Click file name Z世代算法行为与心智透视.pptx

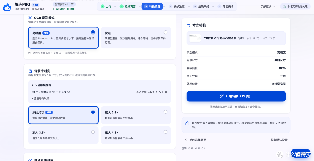pos(224,38)
